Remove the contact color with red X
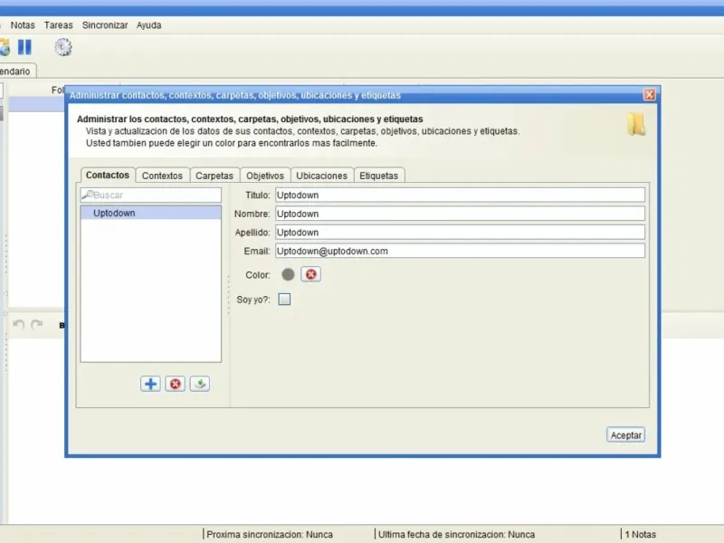Image resolution: width=724 pixels, height=543 pixels. tap(310, 274)
